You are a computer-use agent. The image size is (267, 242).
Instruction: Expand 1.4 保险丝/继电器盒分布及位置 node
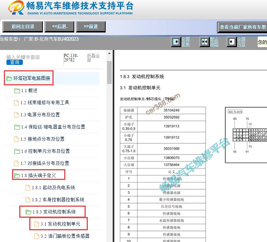point(53,127)
